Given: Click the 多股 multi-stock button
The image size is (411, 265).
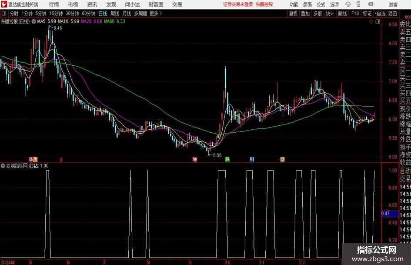Looking at the screenshot, I should click(x=317, y=13).
